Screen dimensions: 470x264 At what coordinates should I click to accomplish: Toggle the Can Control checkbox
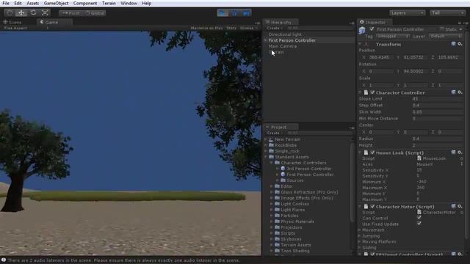coord(419,219)
